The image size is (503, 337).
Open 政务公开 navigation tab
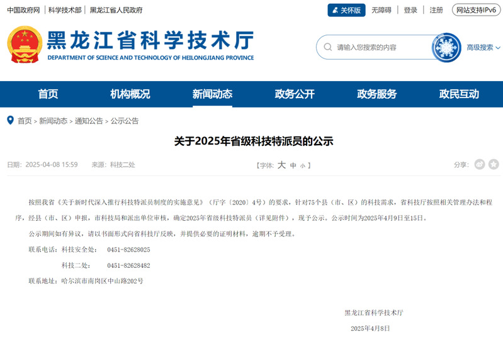[x=295, y=94]
